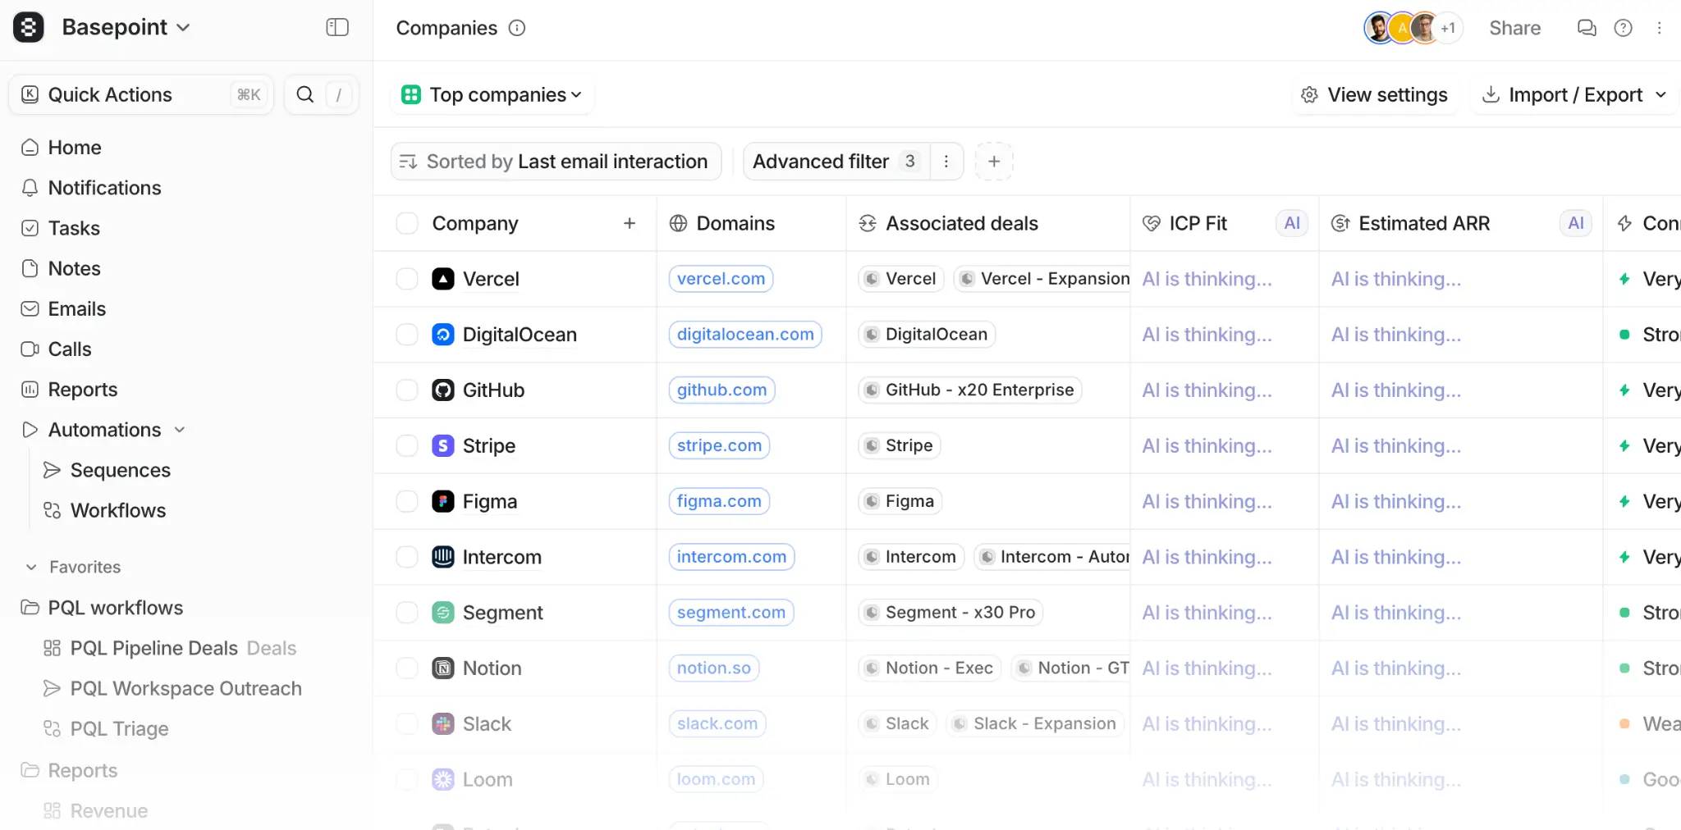Open the Import / Export dropdown

click(x=1573, y=95)
